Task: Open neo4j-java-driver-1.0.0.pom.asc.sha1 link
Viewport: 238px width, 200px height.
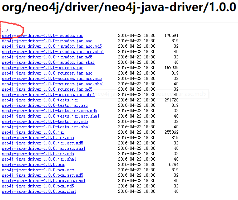Action: pos(44,181)
